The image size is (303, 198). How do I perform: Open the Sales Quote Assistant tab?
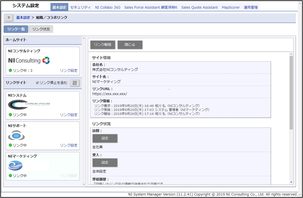coord(199,7)
